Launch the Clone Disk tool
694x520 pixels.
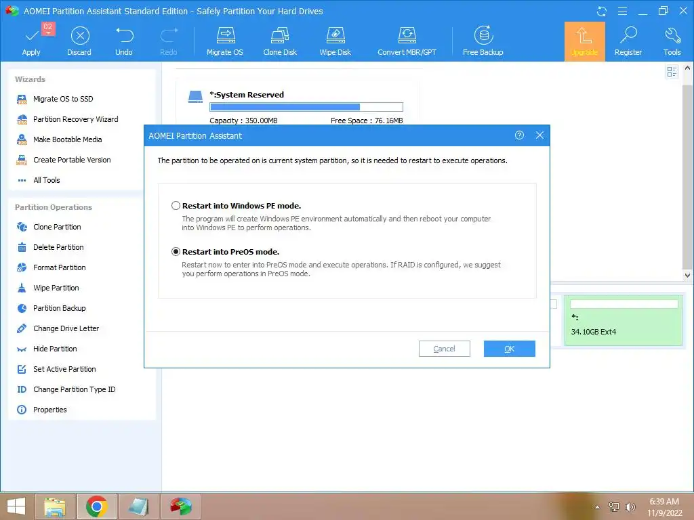(x=280, y=41)
